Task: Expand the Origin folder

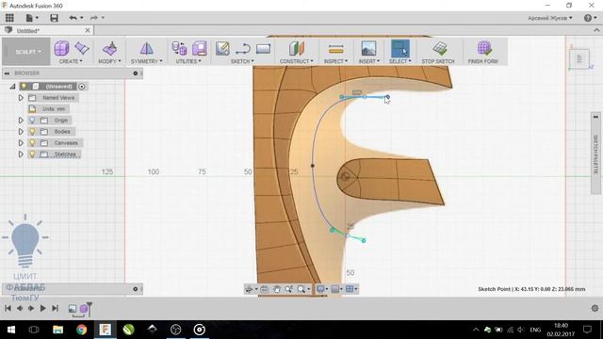Action: 21,121
